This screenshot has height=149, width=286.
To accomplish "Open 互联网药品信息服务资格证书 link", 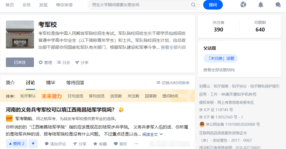I will point(223,133).
